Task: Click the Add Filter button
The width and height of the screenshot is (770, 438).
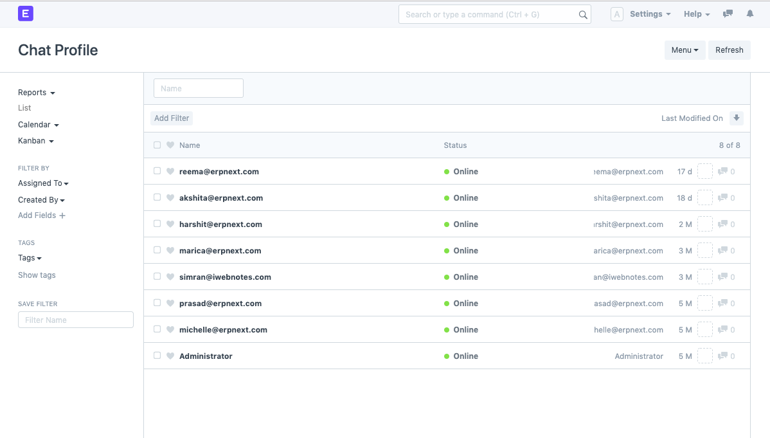Action: pos(172,118)
